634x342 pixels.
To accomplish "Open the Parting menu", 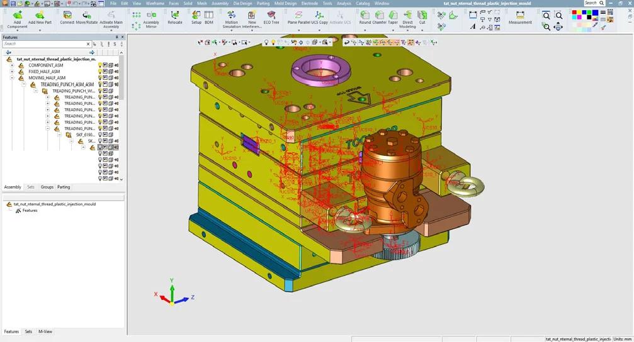I will click(x=263, y=3).
